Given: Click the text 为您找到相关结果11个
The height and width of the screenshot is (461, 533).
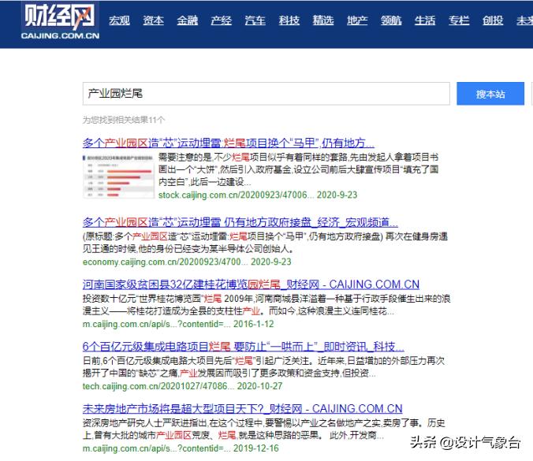Looking at the screenshot, I should click(x=124, y=120).
